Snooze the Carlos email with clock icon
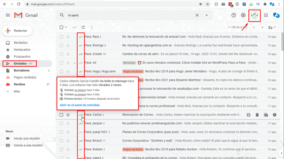Screen dimensions: 284x159 (x=274, y=115)
